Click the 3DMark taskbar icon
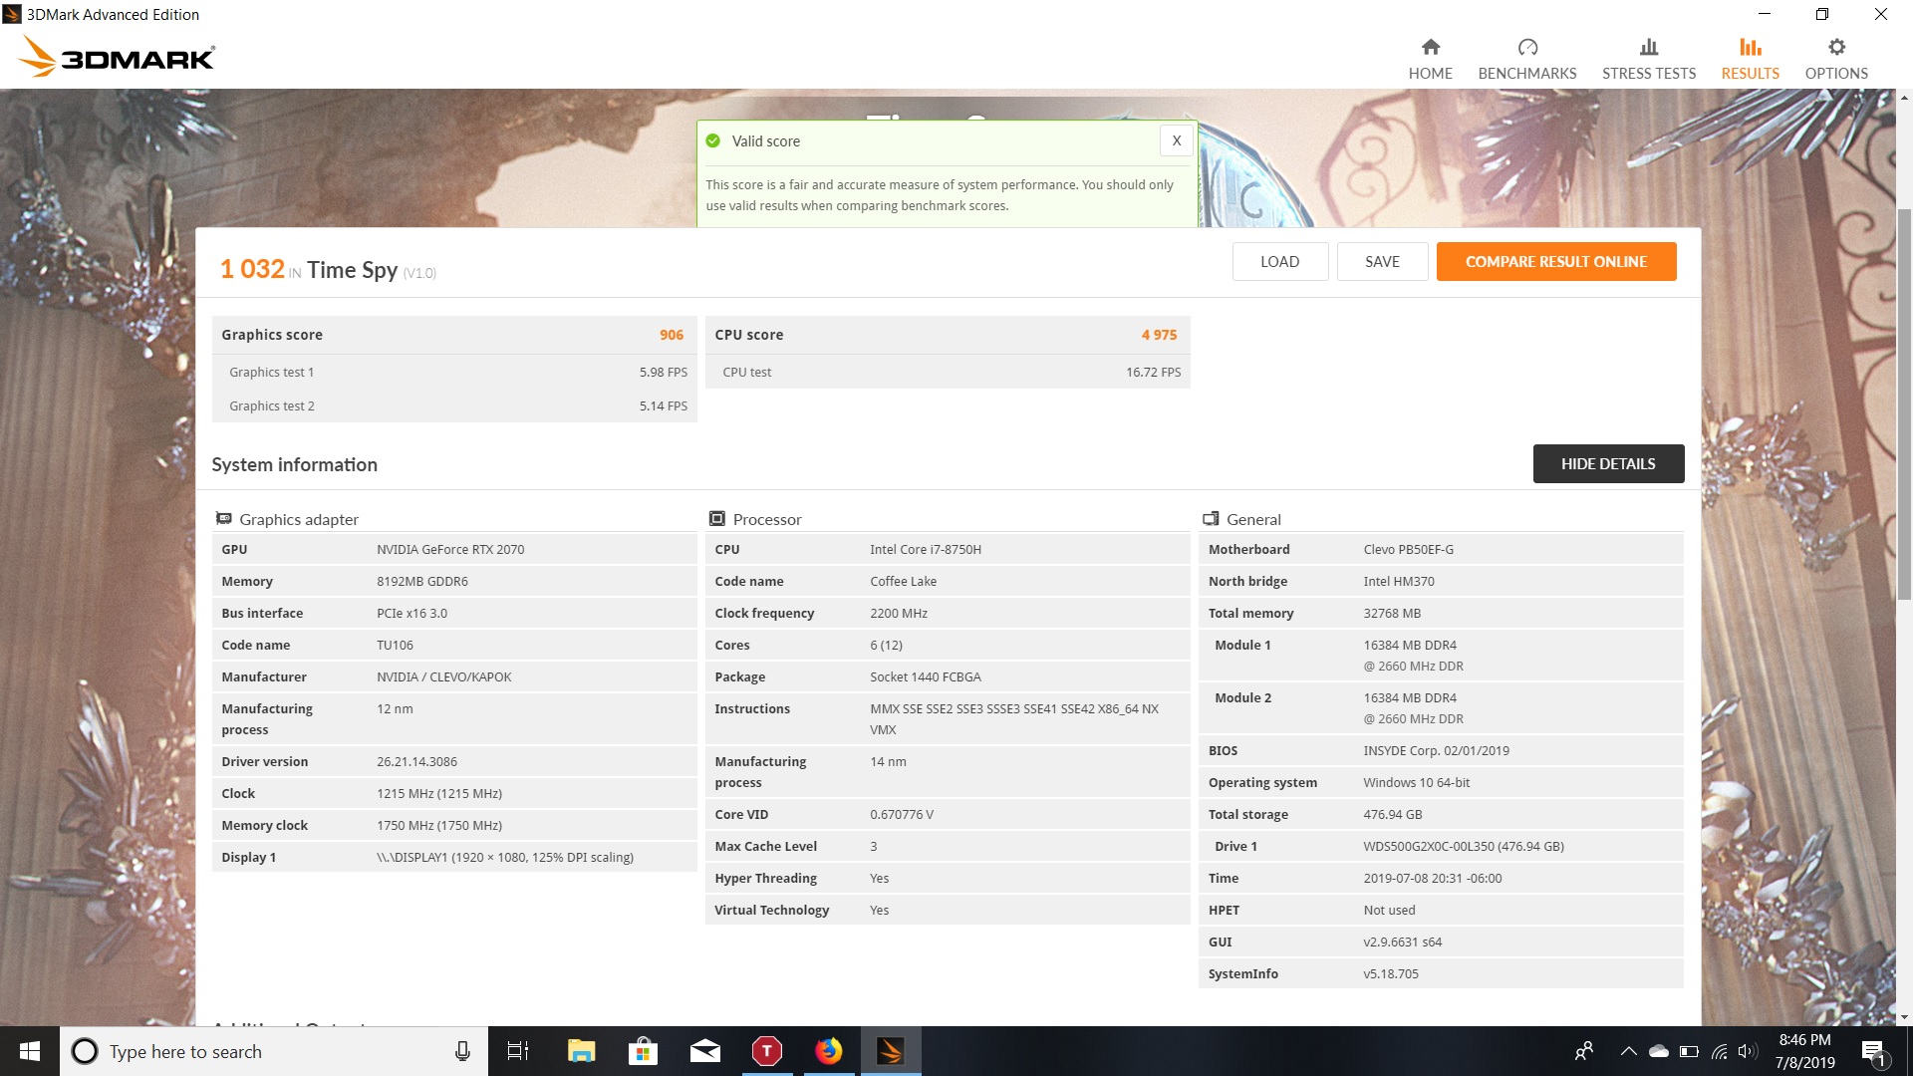This screenshot has width=1913, height=1076. point(890,1051)
